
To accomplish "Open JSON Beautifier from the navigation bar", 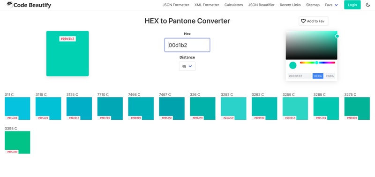I will (x=261, y=5).
